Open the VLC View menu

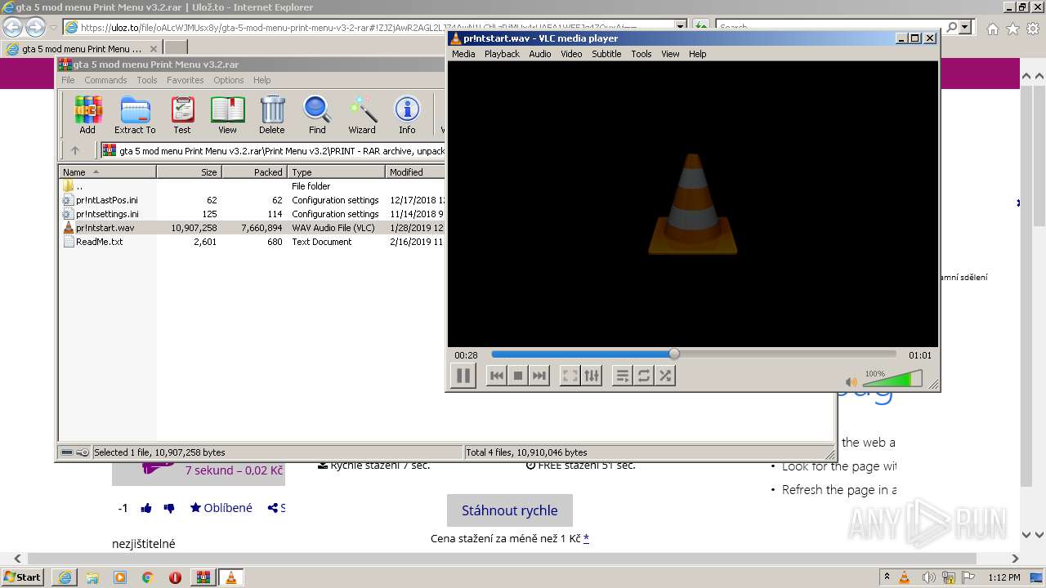670,54
